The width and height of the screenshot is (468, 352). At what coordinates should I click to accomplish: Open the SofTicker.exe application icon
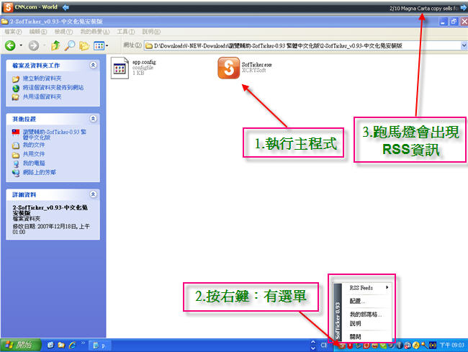(x=228, y=70)
